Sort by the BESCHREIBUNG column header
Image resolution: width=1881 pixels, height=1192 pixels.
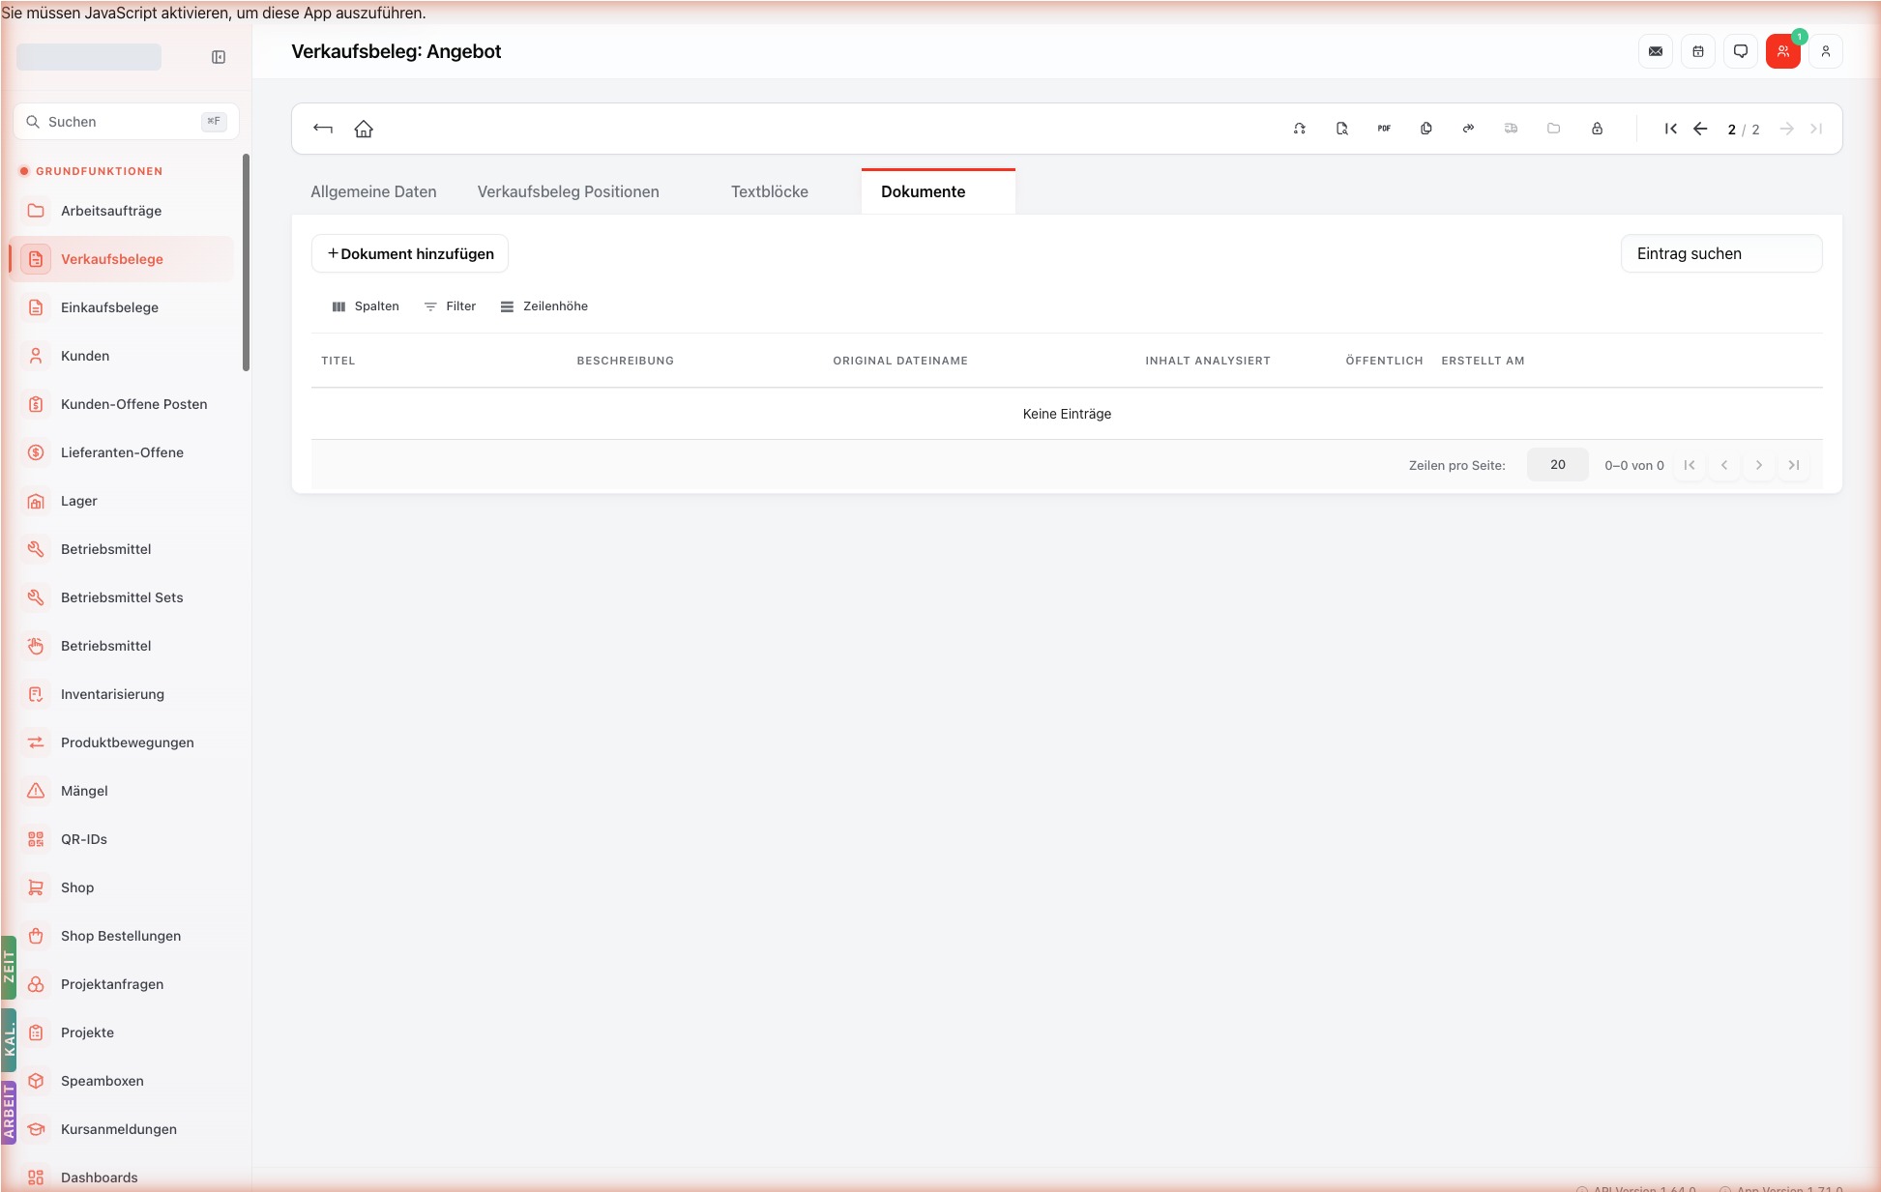[626, 361]
